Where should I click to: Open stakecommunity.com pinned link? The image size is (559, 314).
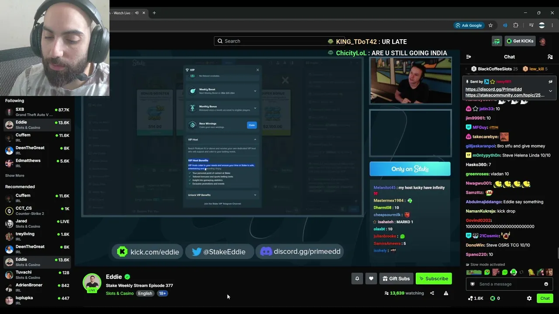pyautogui.click(x=505, y=95)
